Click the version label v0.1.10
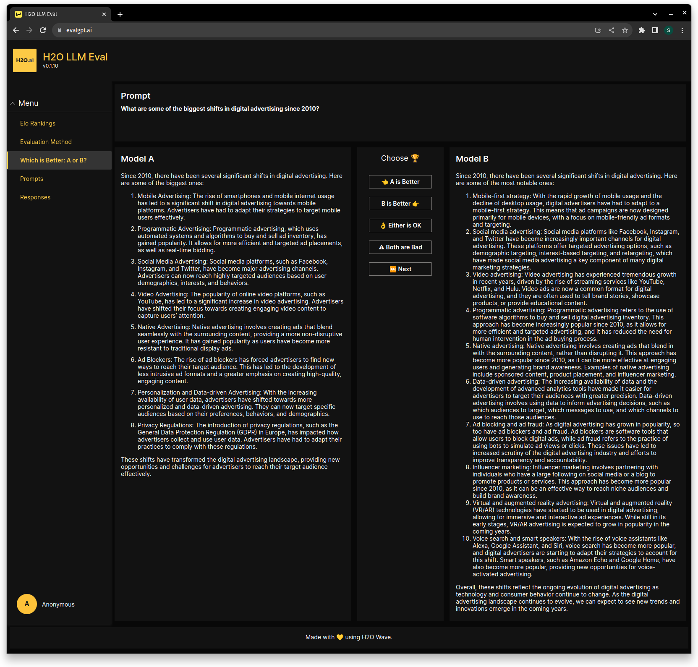This screenshot has width=698, height=667. click(50, 66)
